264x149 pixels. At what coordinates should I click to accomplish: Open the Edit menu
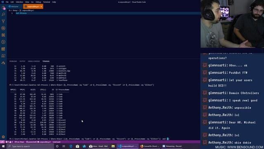pos(12,2)
